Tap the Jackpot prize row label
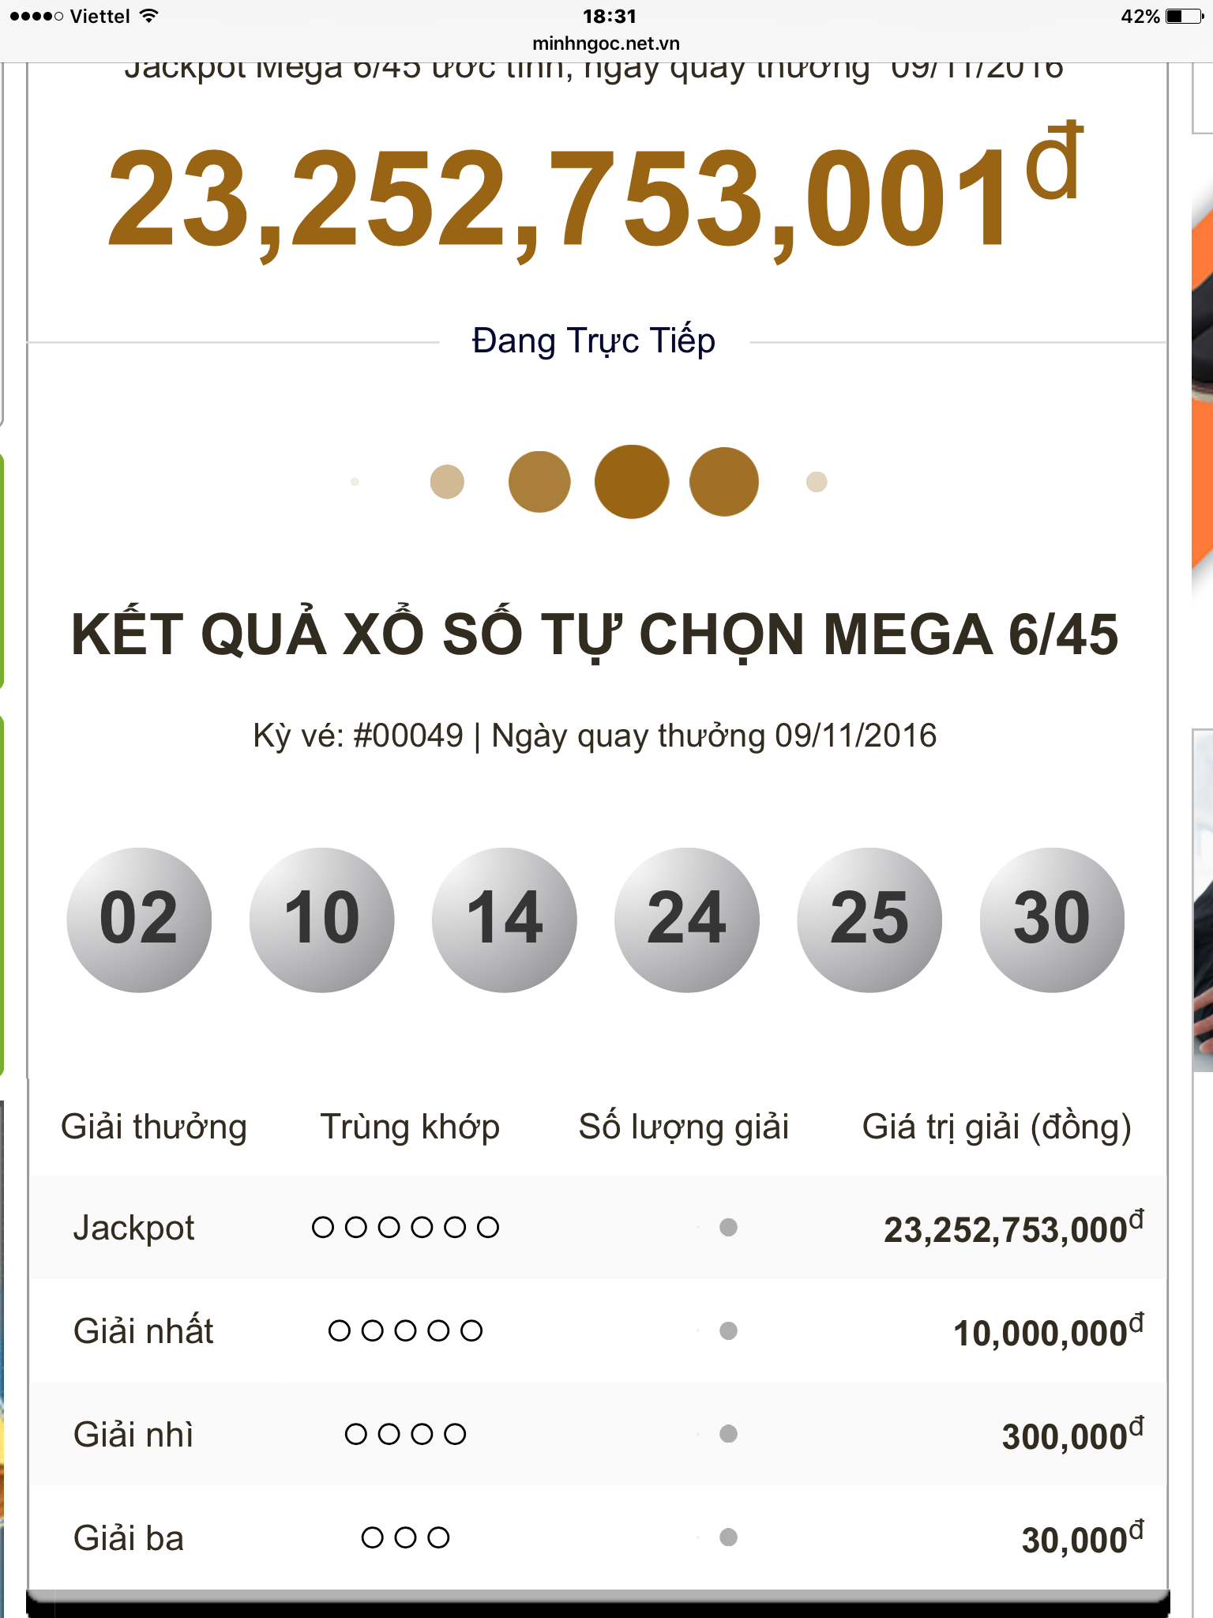Image resolution: width=1213 pixels, height=1618 pixels. (x=133, y=1228)
